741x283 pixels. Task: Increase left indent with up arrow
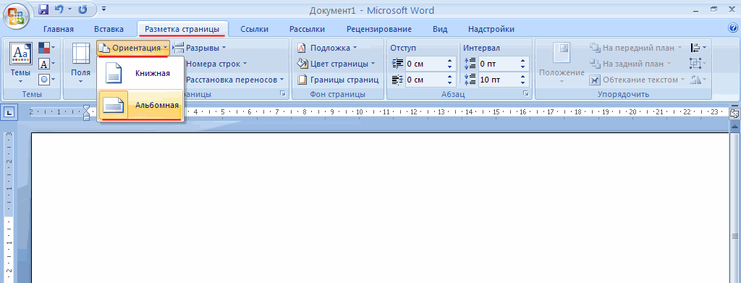click(449, 61)
